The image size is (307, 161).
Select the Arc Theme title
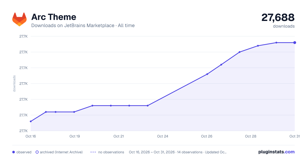pyautogui.click(x=54, y=17)
